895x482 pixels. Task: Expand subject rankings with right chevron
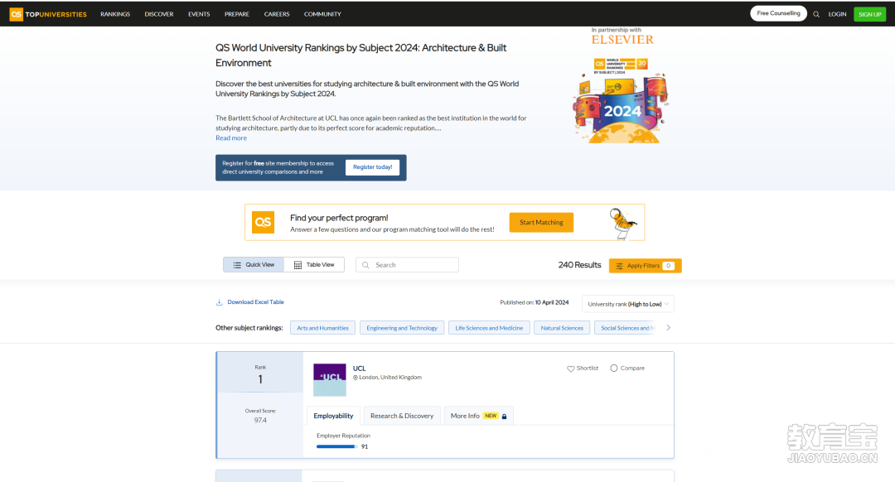[x=669, y=328]
